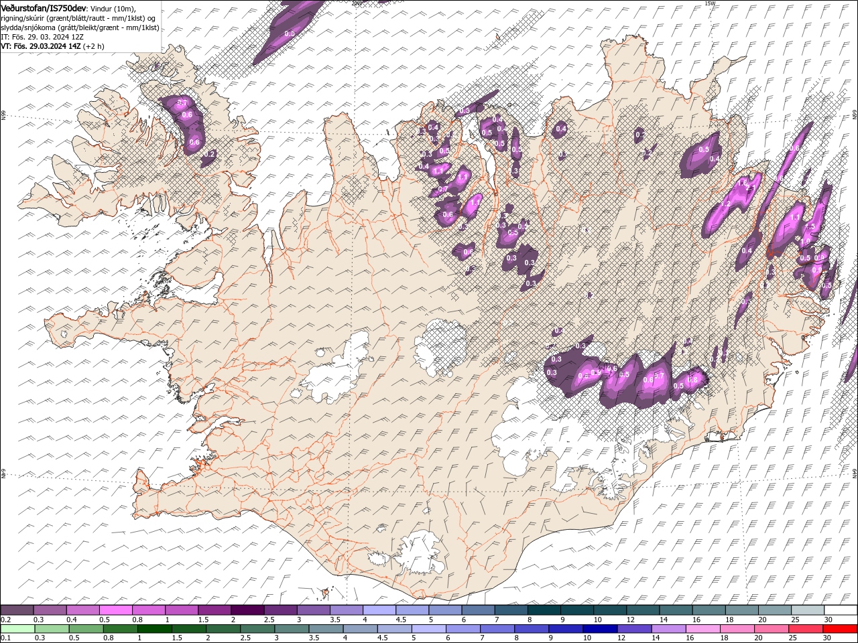Pick the white 30 swatch ending the upper scale

[x=841, y=610]
